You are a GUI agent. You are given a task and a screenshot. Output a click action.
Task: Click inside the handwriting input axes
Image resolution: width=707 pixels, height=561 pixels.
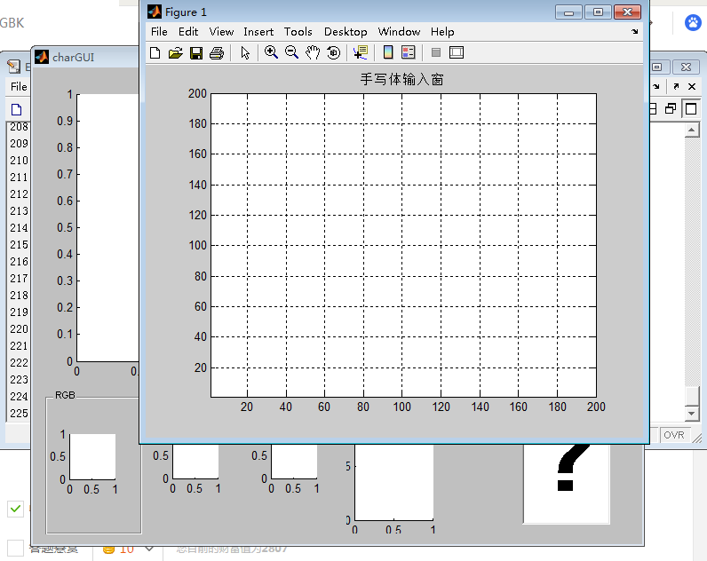coord(403,246)
